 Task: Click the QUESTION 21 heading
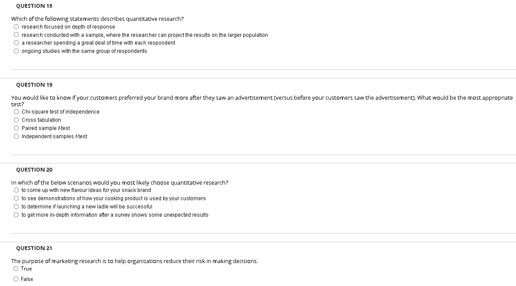pos(34,248)
